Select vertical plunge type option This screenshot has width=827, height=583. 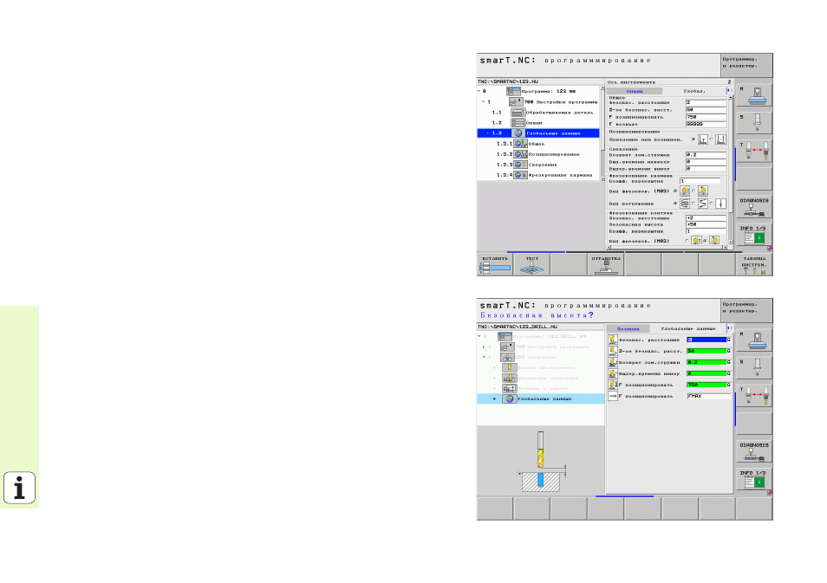(x=720, y=204)
